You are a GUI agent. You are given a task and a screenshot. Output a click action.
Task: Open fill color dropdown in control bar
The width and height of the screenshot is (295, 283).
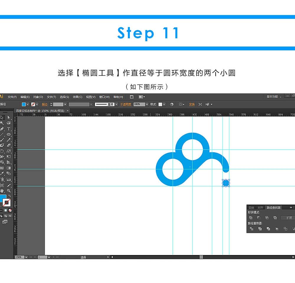coord(28,104)
